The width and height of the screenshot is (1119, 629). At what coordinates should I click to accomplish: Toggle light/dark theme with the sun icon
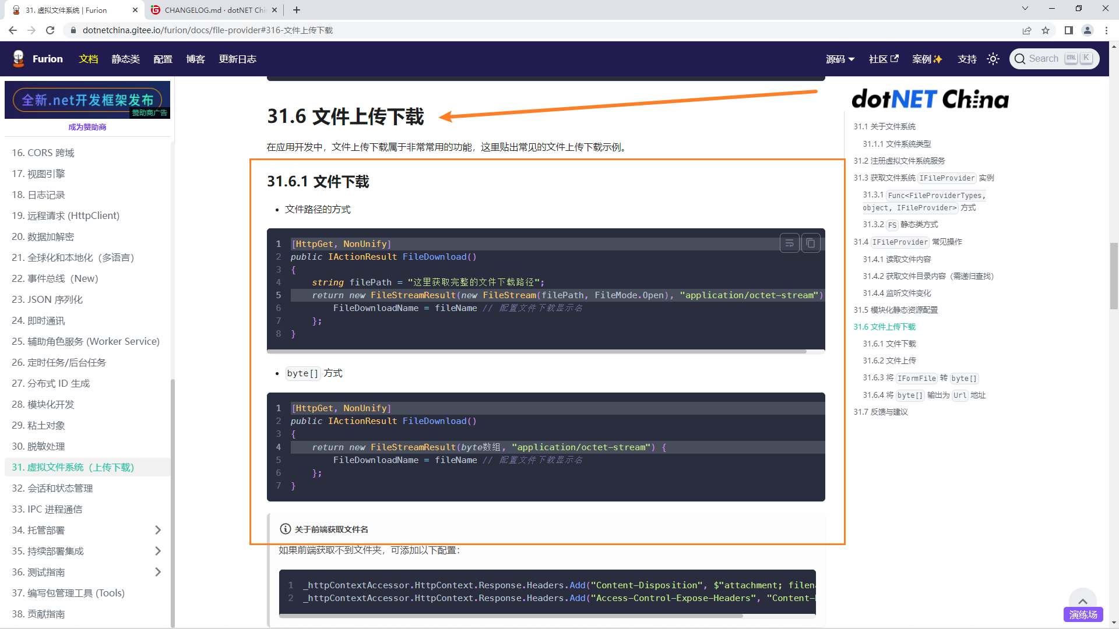[x=993, y=58]
